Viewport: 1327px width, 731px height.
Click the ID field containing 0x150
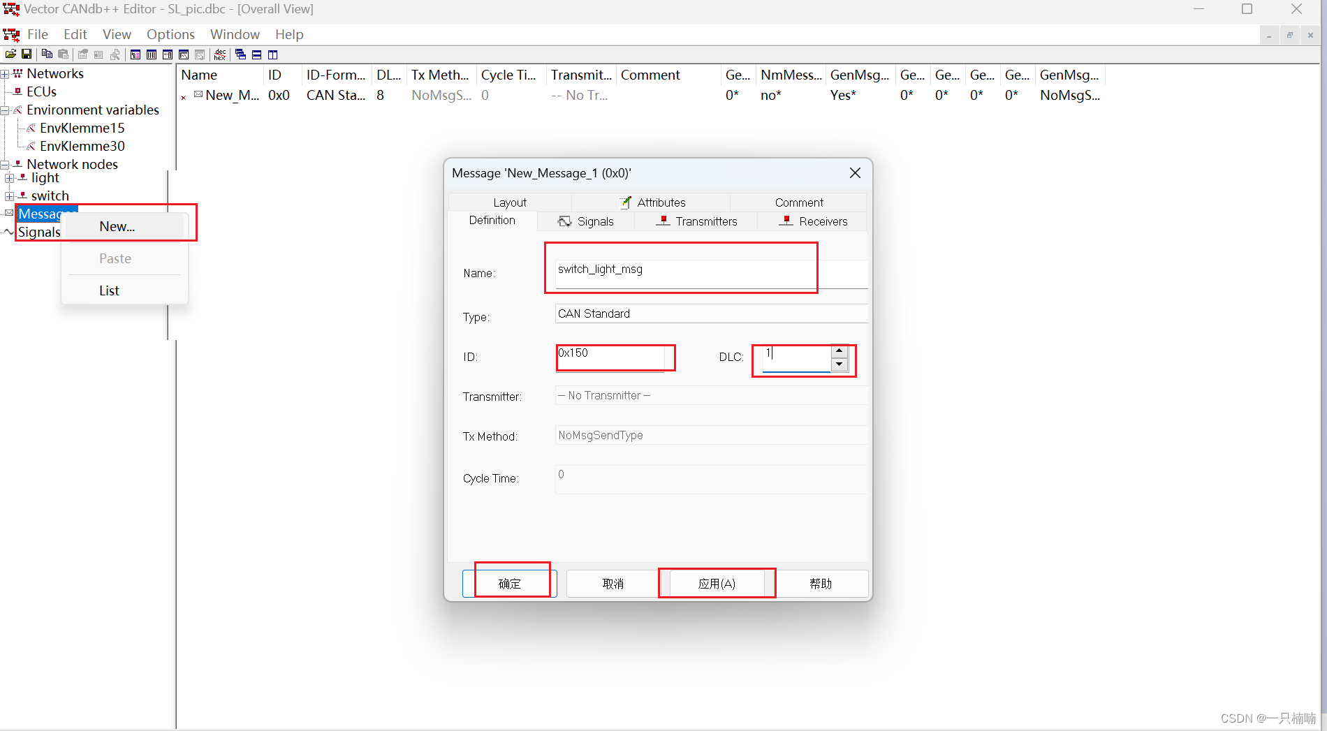pyautogui.click(x=610, y=357)
